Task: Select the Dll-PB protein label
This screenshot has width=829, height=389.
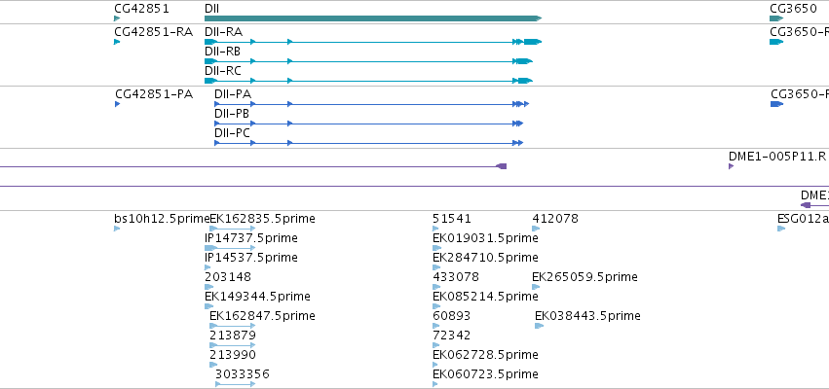Action: pos(232,114)
